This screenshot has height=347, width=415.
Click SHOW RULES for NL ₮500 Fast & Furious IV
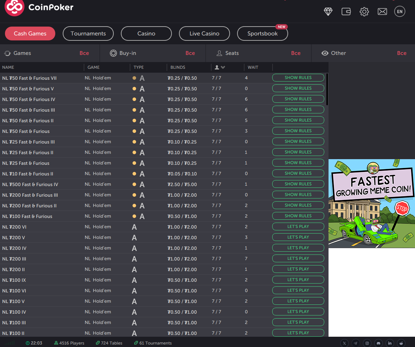298,184
